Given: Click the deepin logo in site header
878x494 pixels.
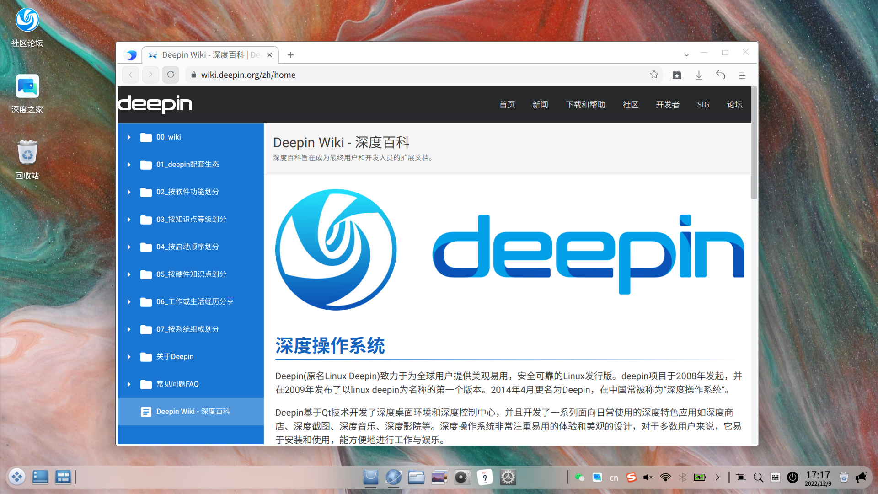Looking at the screenshot, I should point(155,104).
